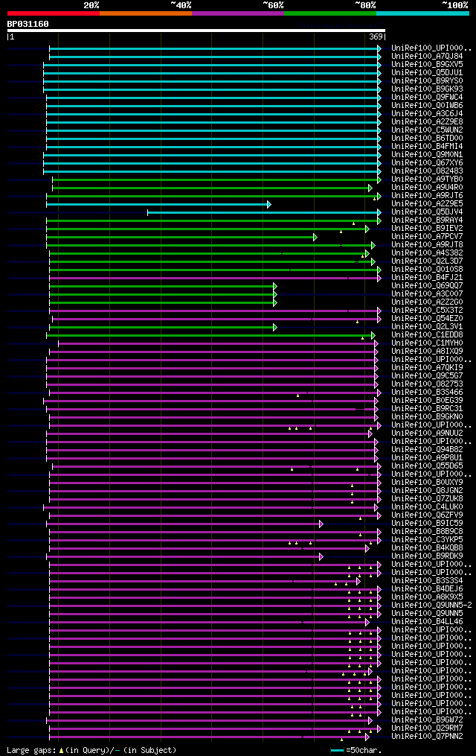The image size is (476, 756).
Task: Open hit UniRef100_A9RJT8
Action: pyautogui.click(x=428, y=245)
